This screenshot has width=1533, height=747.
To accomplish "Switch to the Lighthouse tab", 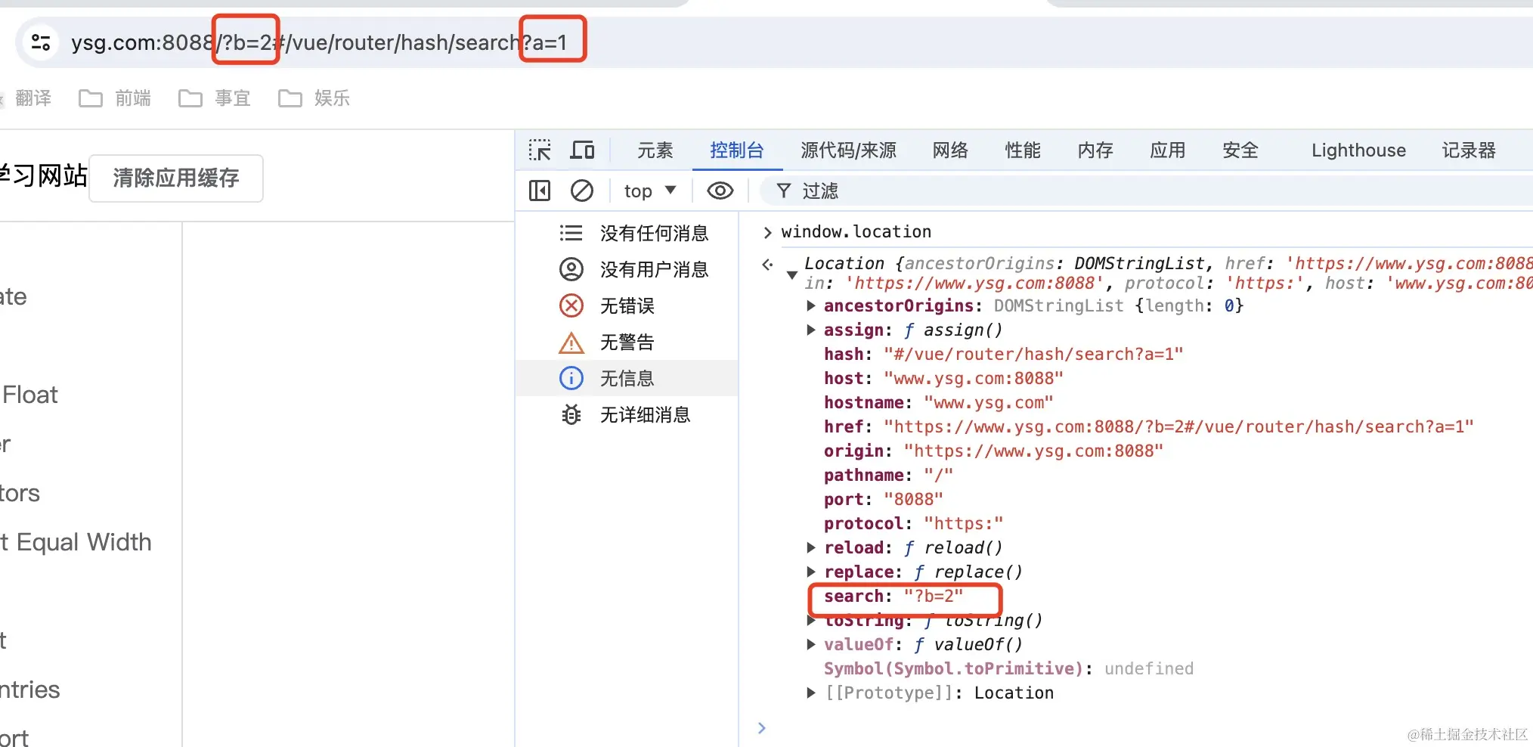I will 1358,150.
